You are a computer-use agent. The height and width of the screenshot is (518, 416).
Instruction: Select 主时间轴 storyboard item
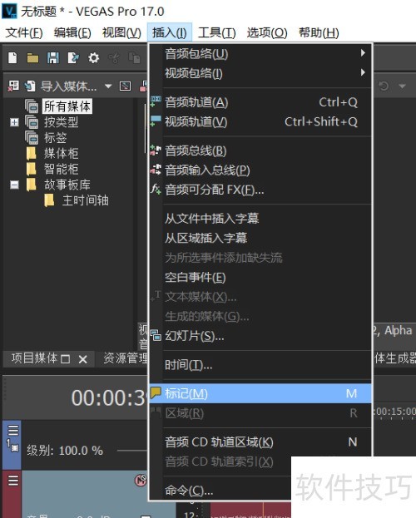point(86,200)
